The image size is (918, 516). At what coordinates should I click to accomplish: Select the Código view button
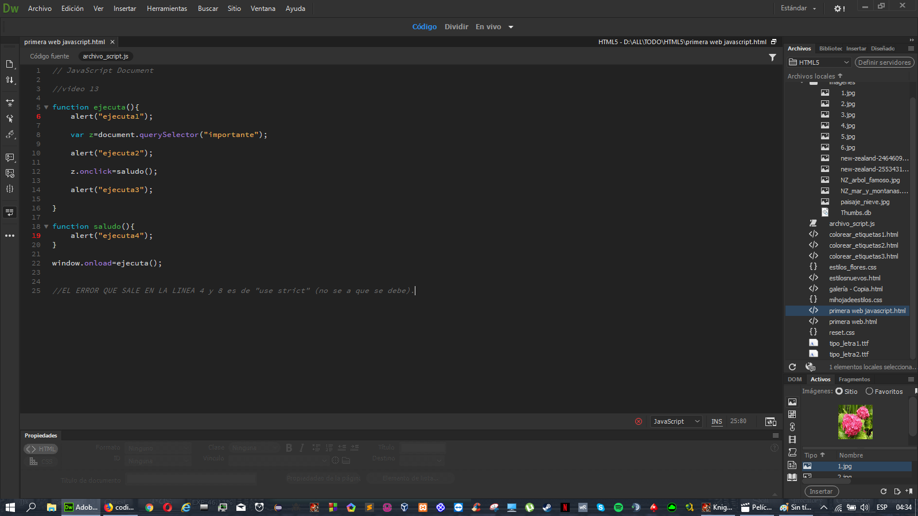[425, 27]
